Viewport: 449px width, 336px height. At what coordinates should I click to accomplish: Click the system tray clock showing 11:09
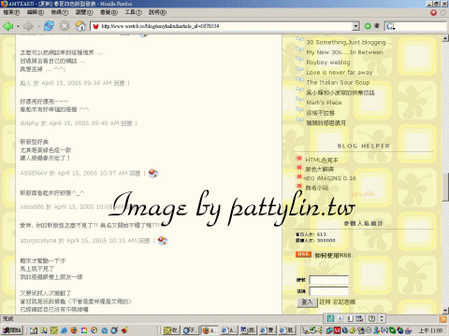pyautogui.click(x=430, y=330)
